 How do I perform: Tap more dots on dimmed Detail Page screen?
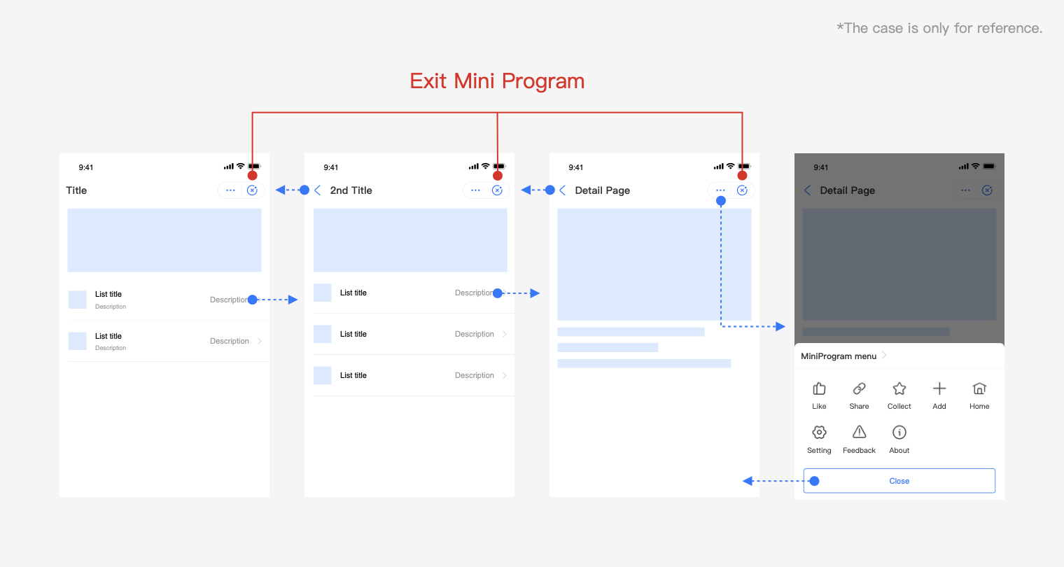[x=965, y=190]
